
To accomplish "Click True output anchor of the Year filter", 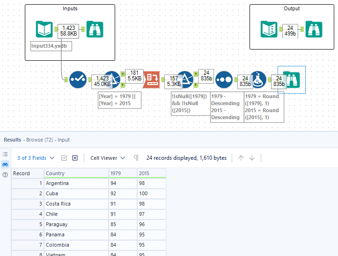I will [x=123, y=74].
